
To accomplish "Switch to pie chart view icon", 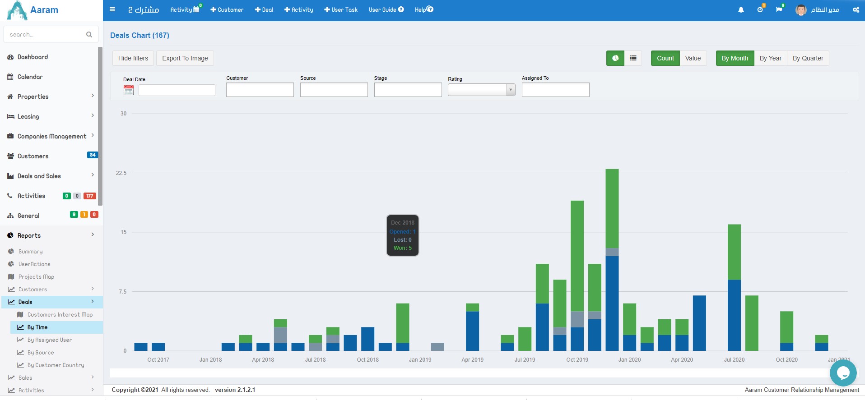I will 615,58.
